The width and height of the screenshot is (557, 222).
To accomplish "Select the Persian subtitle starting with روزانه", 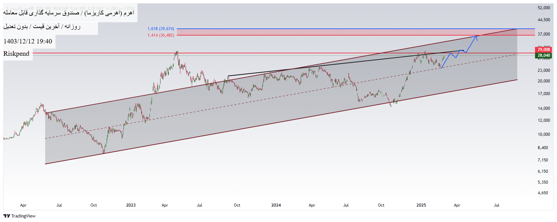I will 42,26.
